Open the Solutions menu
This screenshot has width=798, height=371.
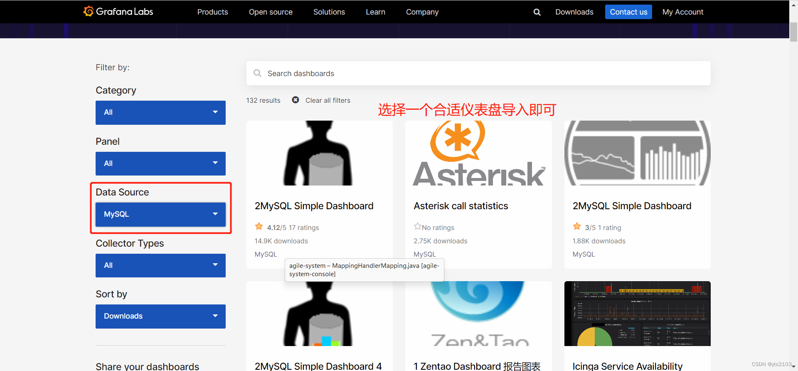(x=329, y=12)
